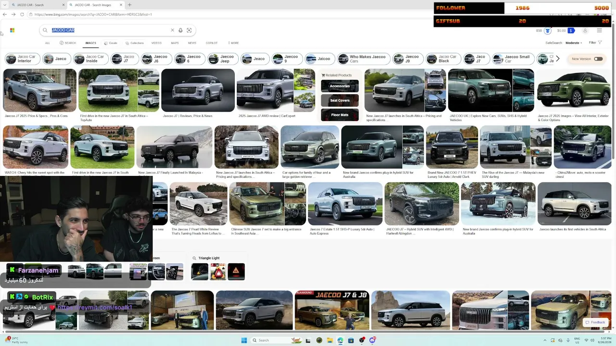Expand the MORE menu
This screenshot has width=616, height=346.
point(234,43)
